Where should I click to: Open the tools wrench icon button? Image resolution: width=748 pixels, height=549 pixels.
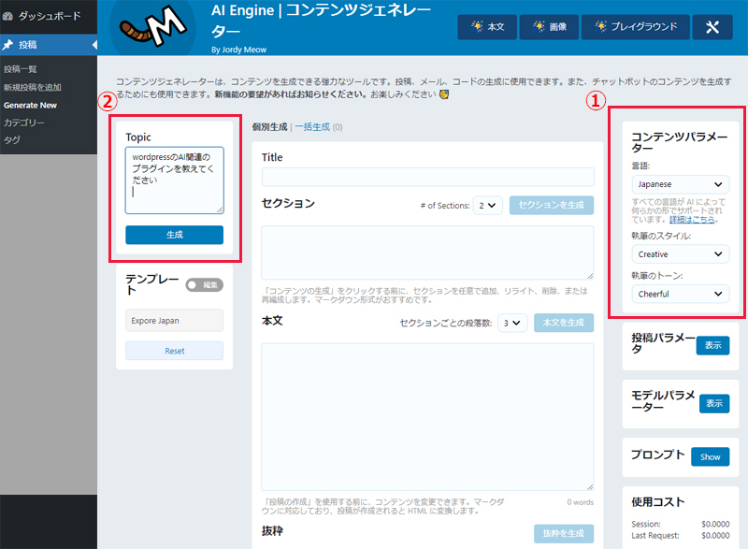712,27
